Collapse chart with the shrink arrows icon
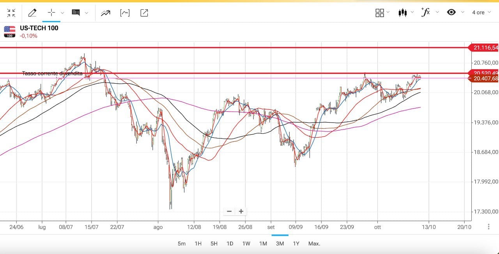The height and width of the screenshot is (254, 499). pos(11,13)
